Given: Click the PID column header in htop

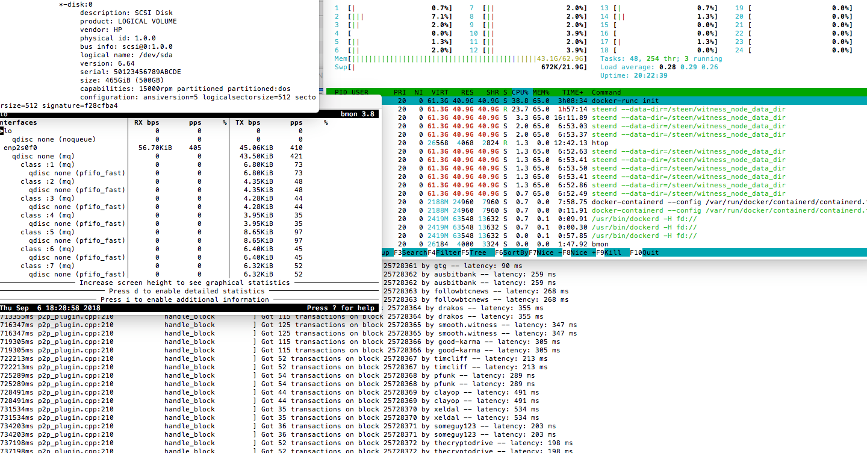Looking at the screenshot, I should [x=341, y=92].
